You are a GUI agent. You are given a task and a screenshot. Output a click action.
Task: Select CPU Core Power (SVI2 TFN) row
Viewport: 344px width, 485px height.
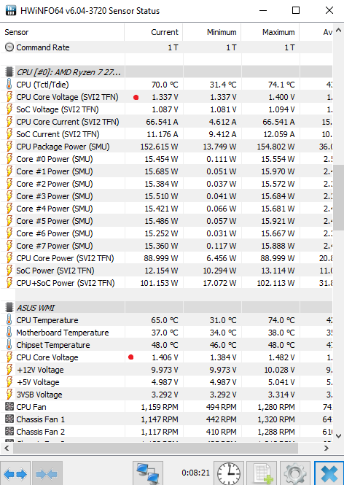166,258
